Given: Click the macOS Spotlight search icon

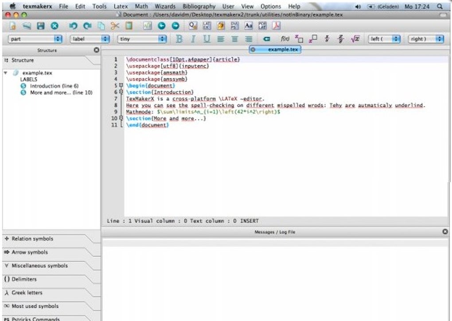Looking at the screenshot, I should [x=439, y=6].
